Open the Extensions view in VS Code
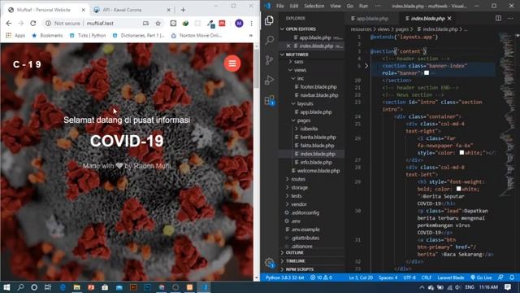Screen dimensions: 520x293 pyautogui.click(x=269, y=100)
